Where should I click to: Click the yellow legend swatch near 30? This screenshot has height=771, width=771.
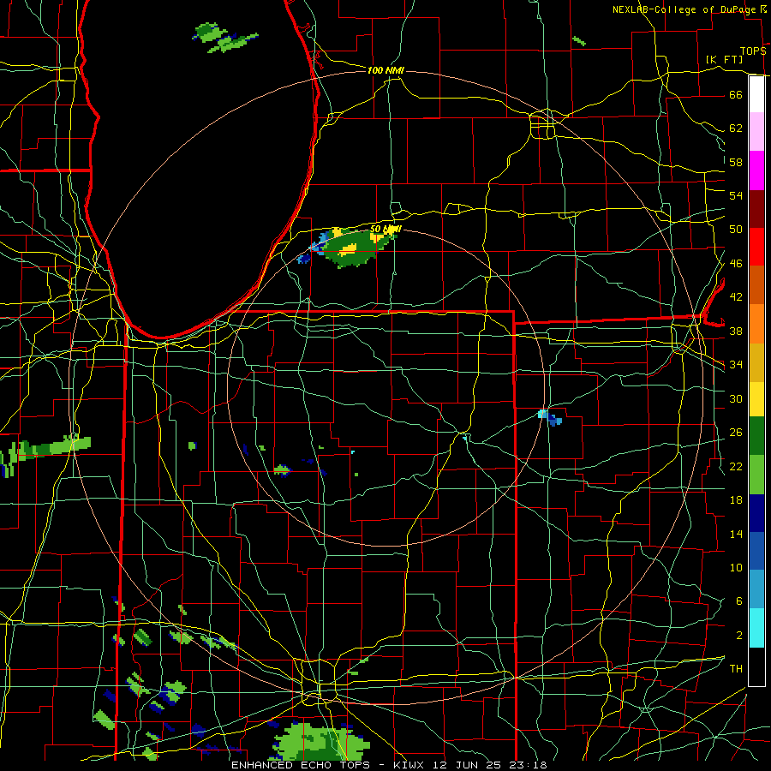[x=756, y=399]
